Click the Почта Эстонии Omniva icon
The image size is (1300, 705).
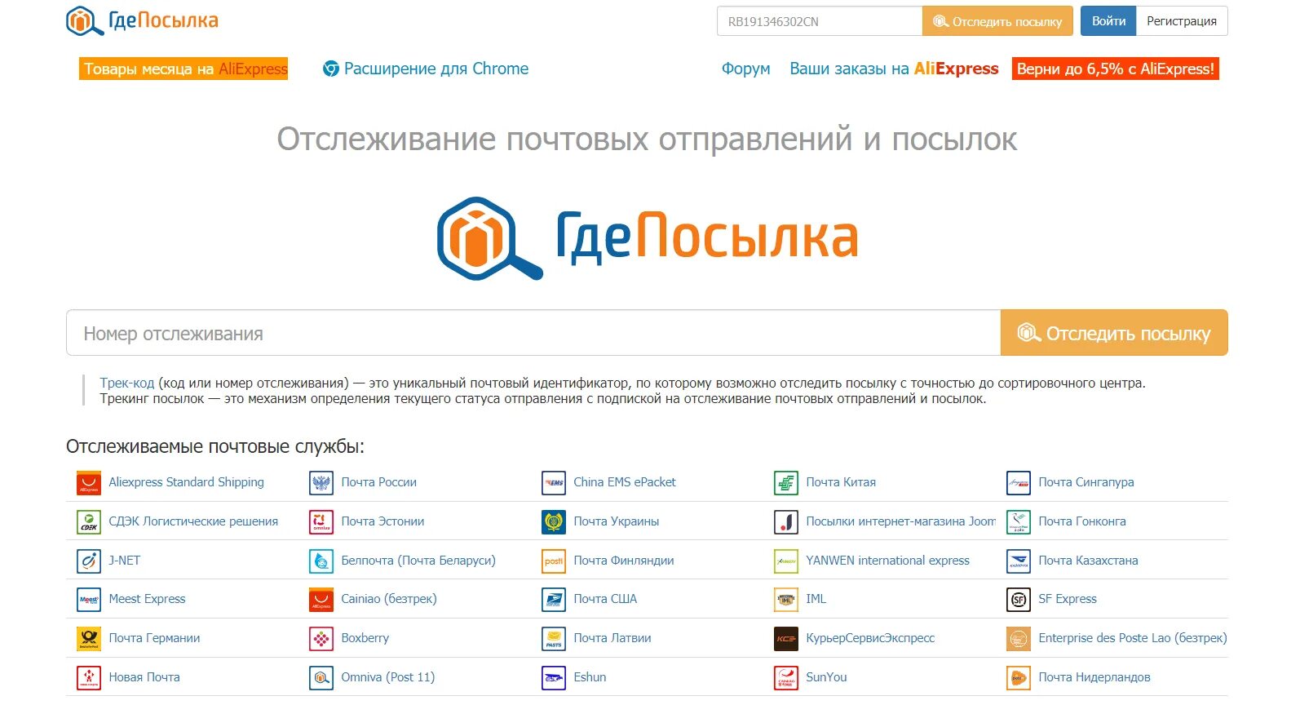pyautogui.click(x=321, y=522)
